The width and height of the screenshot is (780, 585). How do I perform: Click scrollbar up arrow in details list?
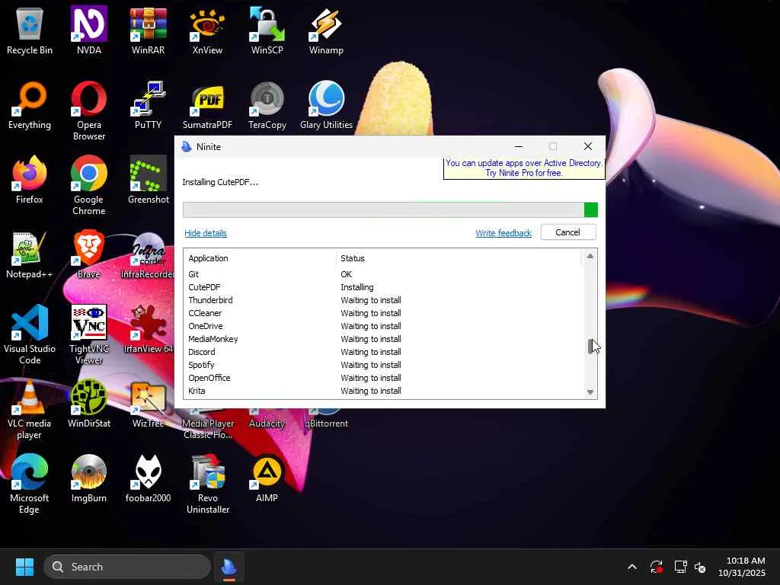pos(590,256)
